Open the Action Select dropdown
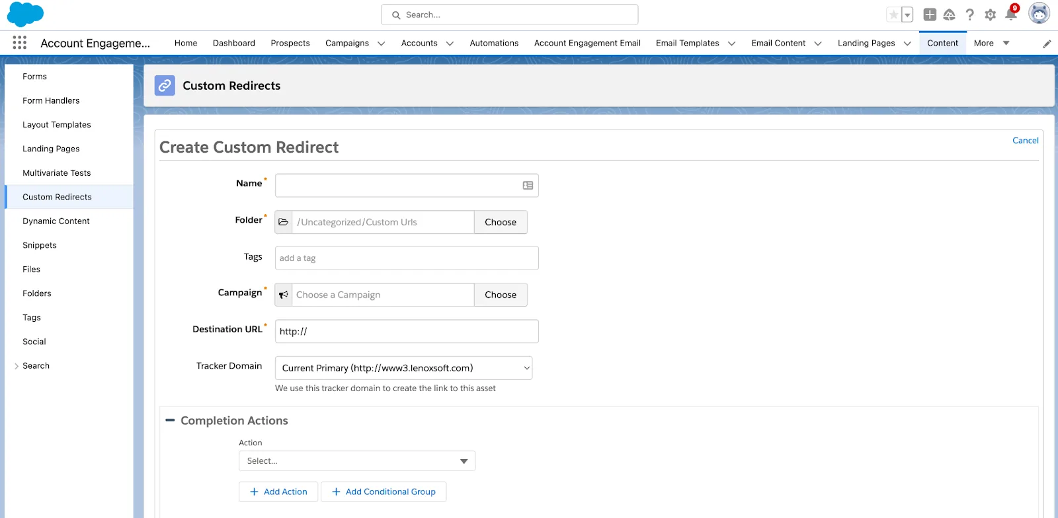 [357, 461]
